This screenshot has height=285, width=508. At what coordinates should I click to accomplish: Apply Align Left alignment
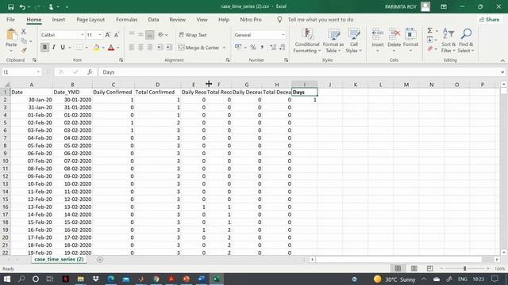coord(132,47)
